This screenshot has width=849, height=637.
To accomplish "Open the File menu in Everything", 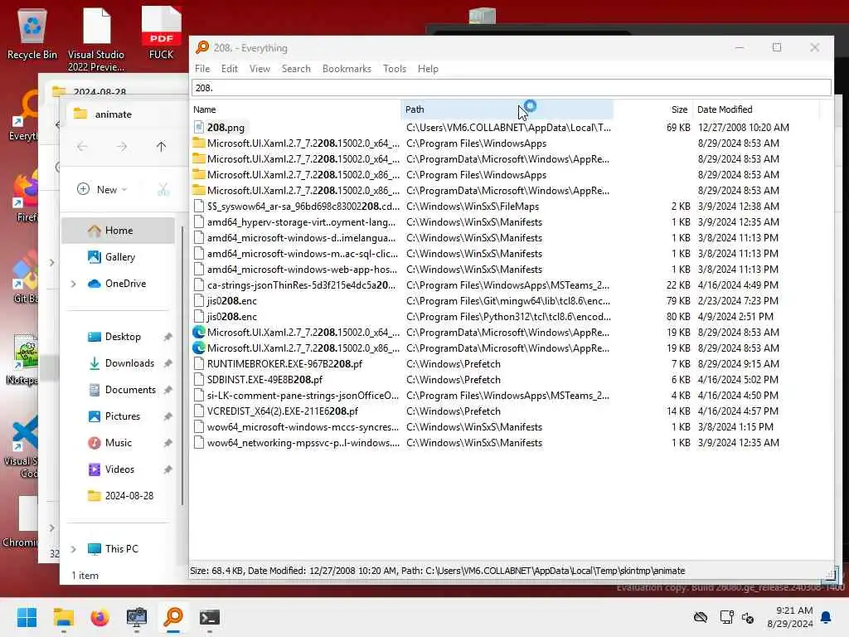I will click(x=202, y=69).
